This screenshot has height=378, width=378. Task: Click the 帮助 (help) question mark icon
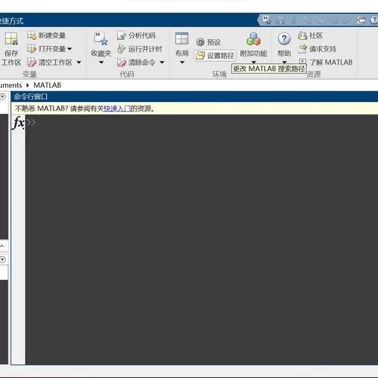pos(284,38)
